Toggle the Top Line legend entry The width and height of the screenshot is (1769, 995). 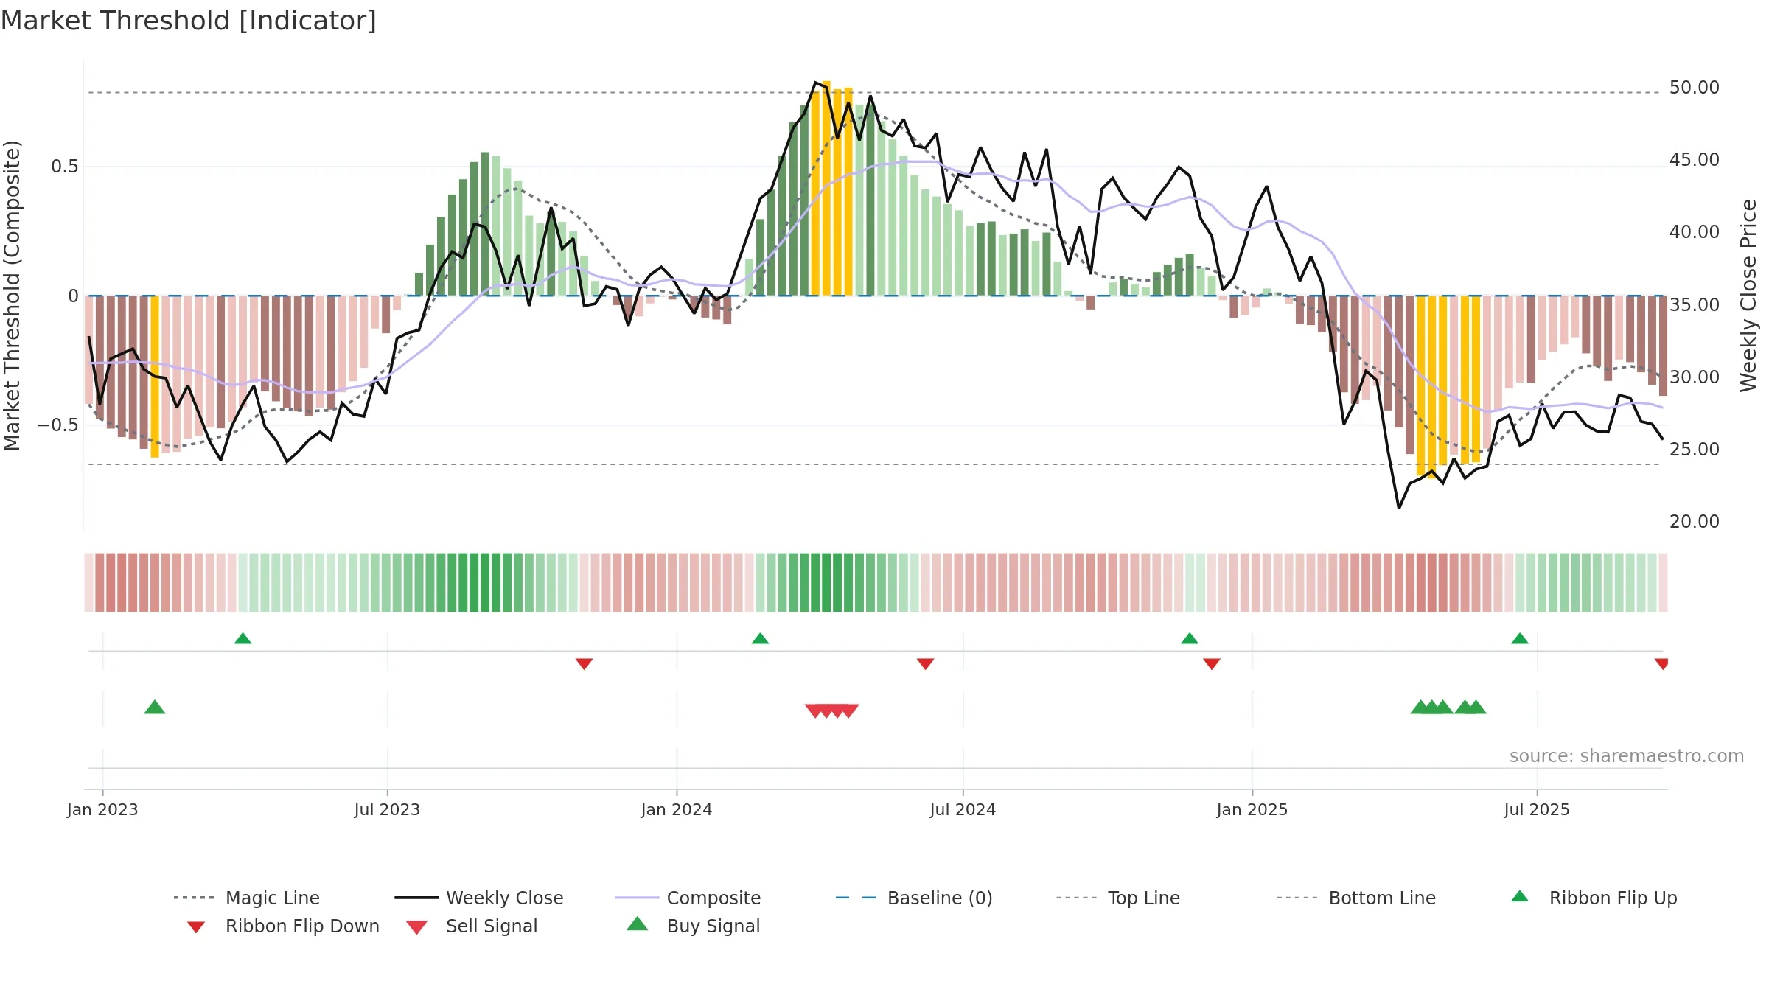click(1118, 898)
